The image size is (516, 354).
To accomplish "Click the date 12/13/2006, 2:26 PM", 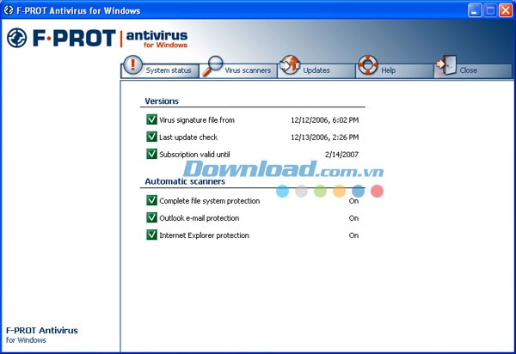I will click(324, 137).
